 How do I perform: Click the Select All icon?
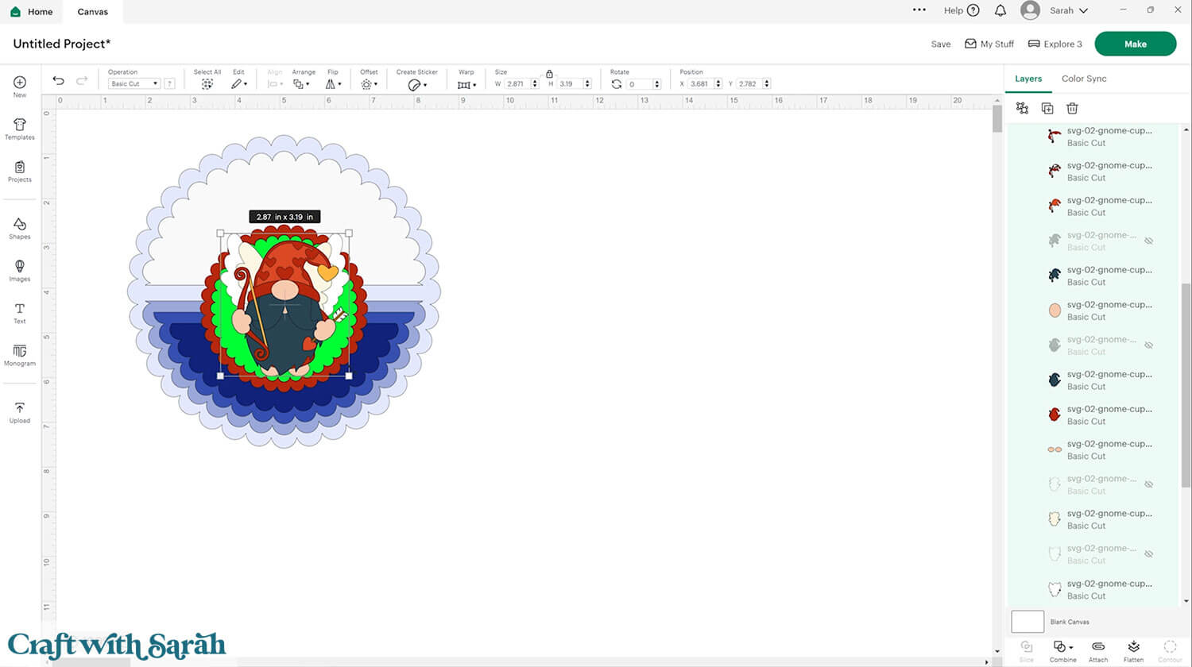[207, 83]
